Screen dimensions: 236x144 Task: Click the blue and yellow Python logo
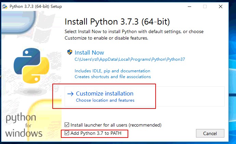tap(31, 66)
